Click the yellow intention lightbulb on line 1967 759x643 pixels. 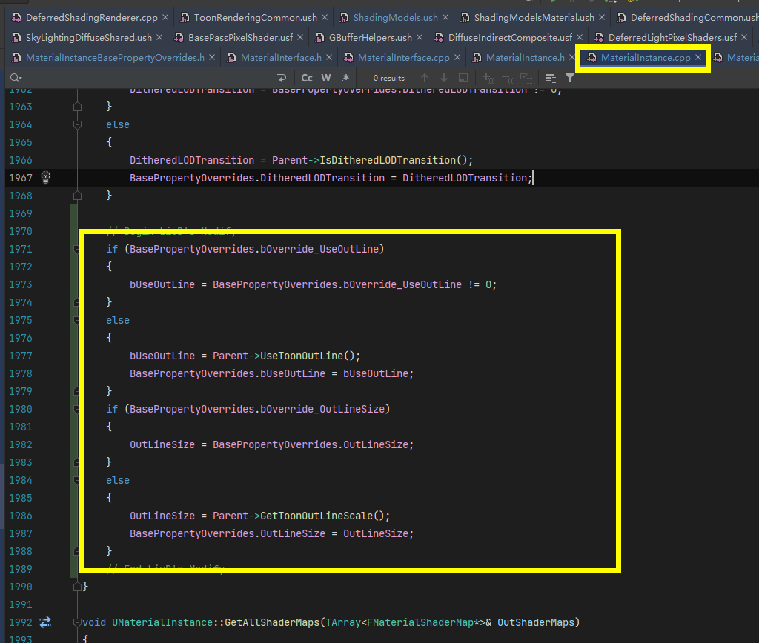[x=44, y=177]
